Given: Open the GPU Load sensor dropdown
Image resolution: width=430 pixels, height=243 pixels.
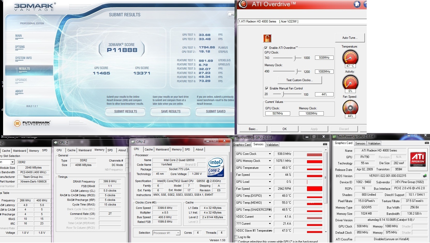Looking at the screenshot, I should coord(270,182).
